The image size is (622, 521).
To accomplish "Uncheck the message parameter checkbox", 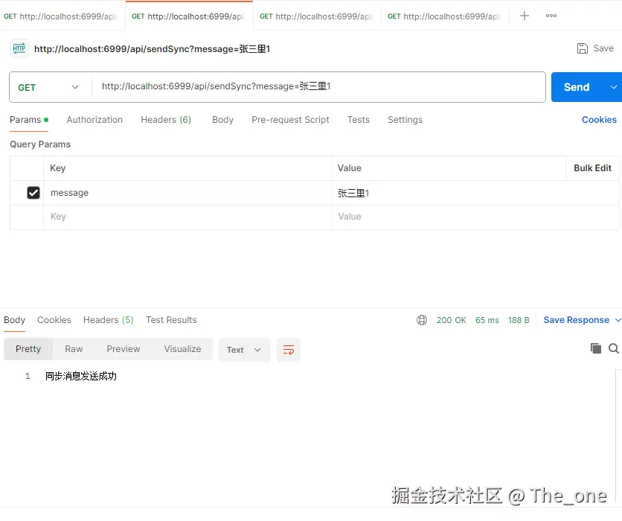I will pos(33,193).
